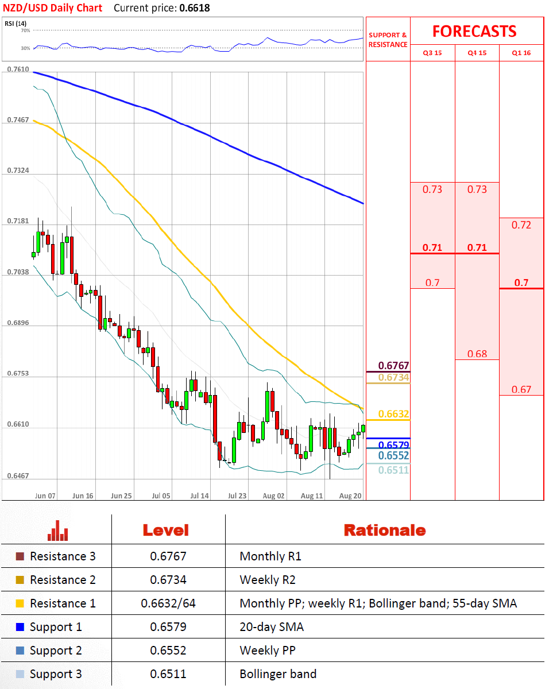Click the Level table column header
The height and width of the screenshot is (689, 553).
pos(165,530)
